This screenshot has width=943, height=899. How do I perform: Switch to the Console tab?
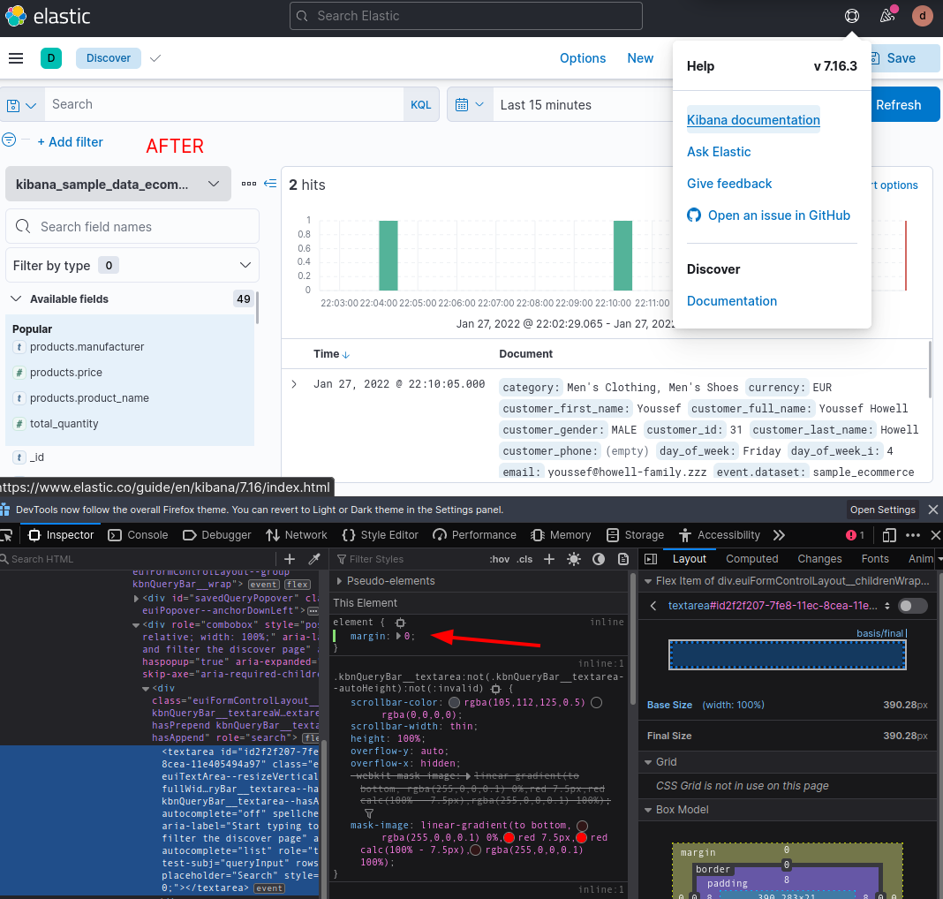pos(138,535)
